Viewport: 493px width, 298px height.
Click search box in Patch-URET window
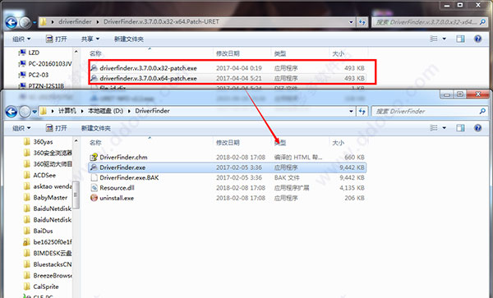coord(430,22)
